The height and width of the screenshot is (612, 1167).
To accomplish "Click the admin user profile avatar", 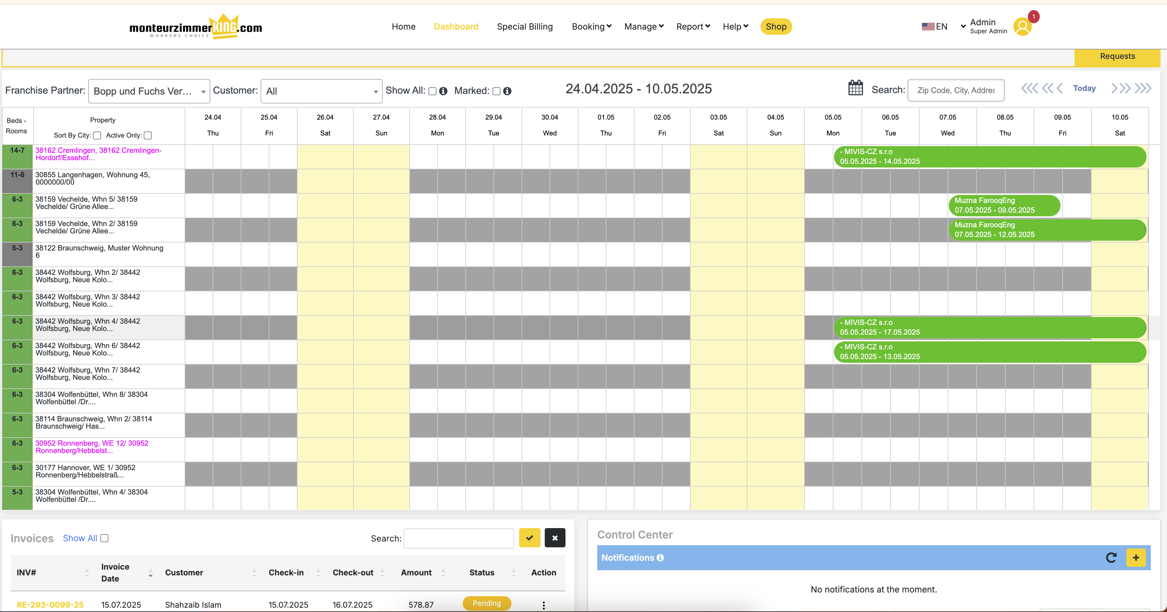I will pyautogui.click(x=1022, y=26).
